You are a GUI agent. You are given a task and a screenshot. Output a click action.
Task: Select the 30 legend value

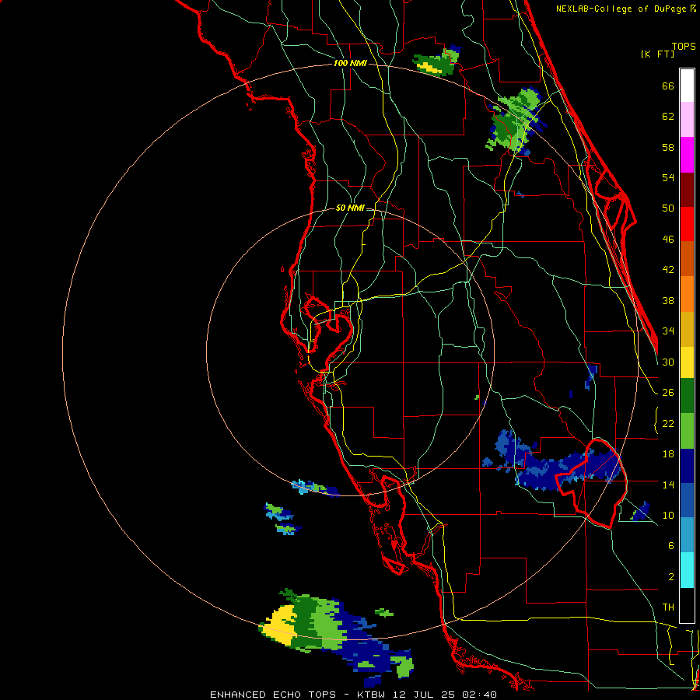[x=668, y=362]
